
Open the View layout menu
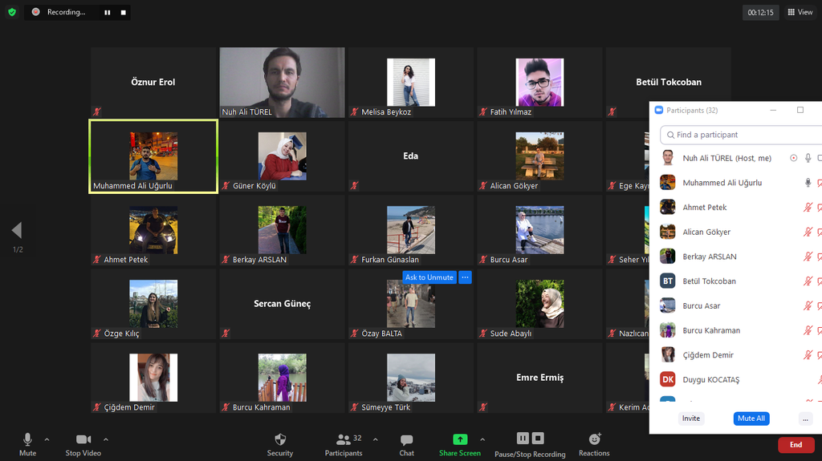[x=800, y=12]
